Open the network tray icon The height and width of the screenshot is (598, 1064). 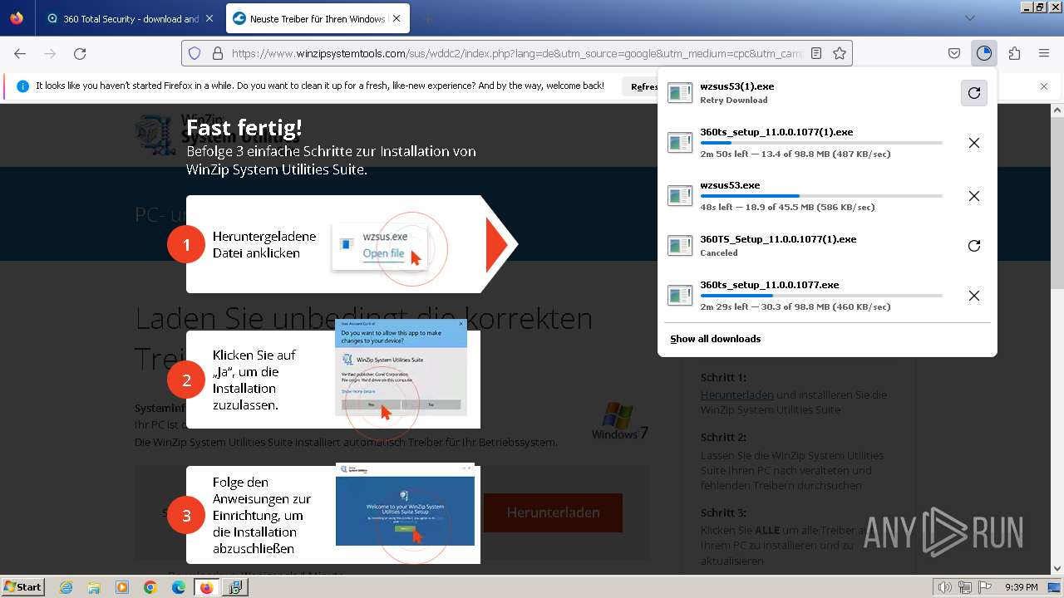tap(965, 587)
